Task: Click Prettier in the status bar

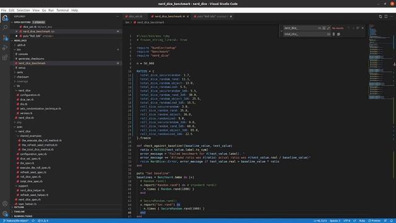Action: 374,221
